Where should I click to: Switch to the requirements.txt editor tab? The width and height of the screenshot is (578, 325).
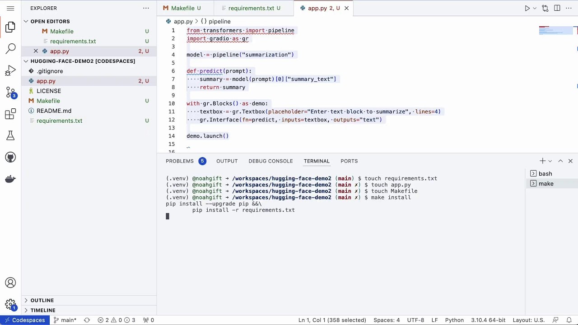[254, 8]
